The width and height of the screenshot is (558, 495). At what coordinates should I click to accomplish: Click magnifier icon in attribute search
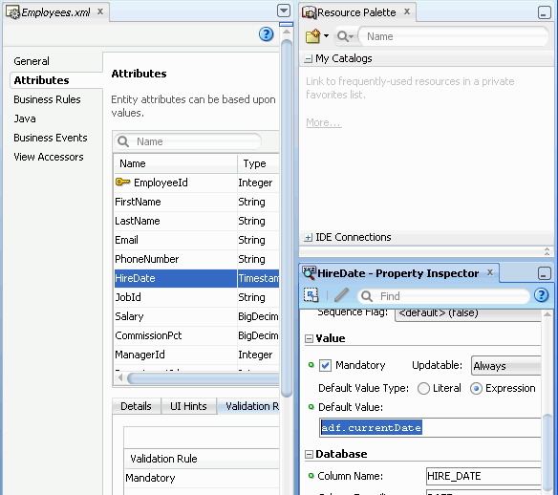[x=123, y=141]
